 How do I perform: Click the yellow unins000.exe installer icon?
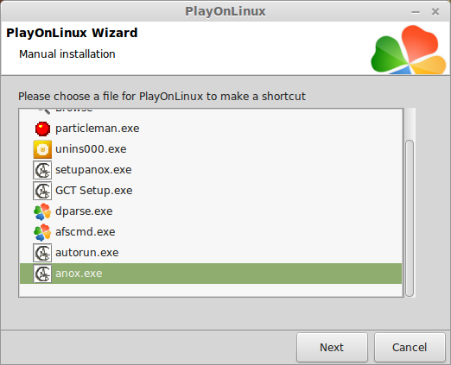[42, 149]
